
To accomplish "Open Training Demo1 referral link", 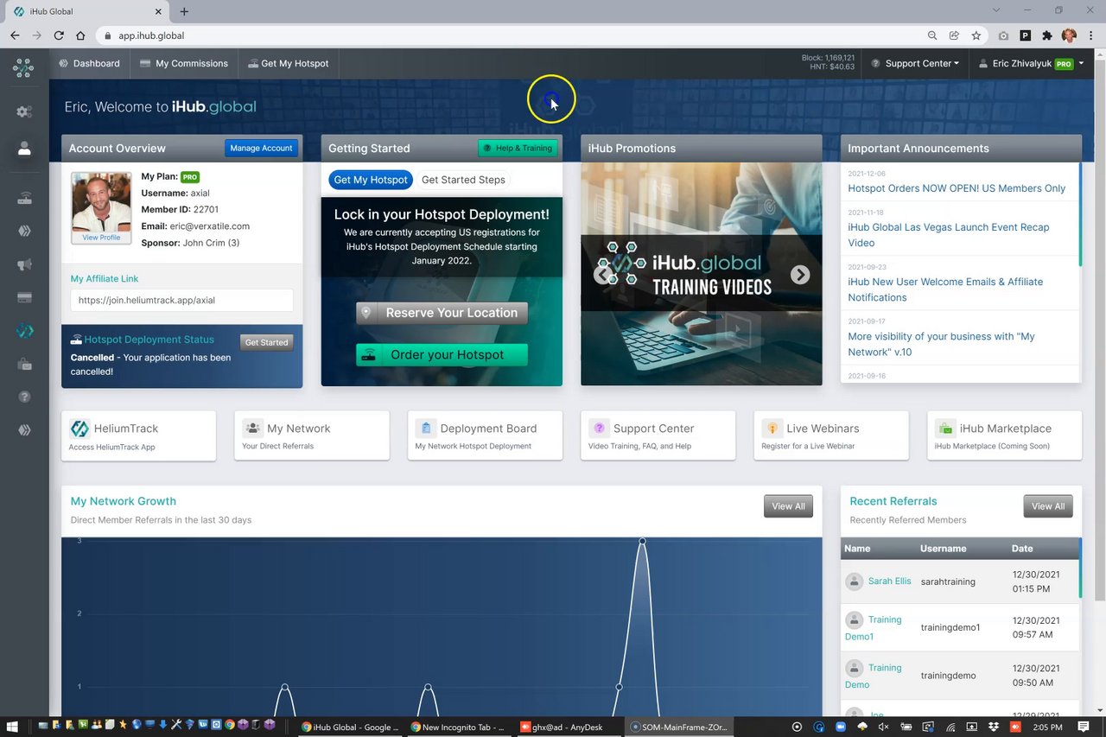I will (x=873, y=628).
